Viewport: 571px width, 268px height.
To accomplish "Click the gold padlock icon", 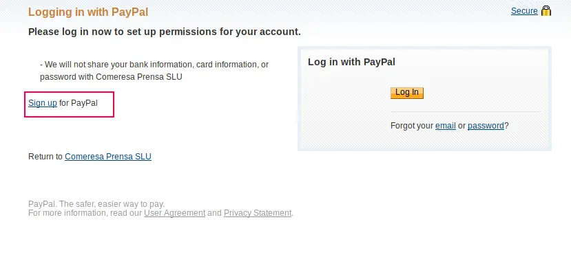I will pos(546,11).
